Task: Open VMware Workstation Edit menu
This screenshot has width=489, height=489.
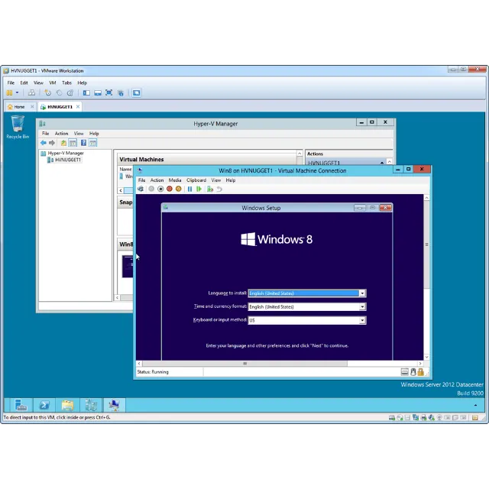Action: 24,83
